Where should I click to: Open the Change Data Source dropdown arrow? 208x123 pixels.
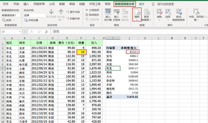(x=150, y=20)
